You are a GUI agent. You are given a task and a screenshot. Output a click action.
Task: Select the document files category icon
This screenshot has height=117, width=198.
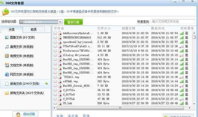click(7, 65)
